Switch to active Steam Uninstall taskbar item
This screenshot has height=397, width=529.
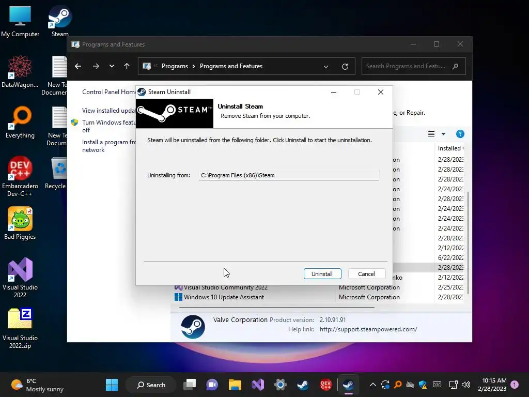(x=349, y=385)
